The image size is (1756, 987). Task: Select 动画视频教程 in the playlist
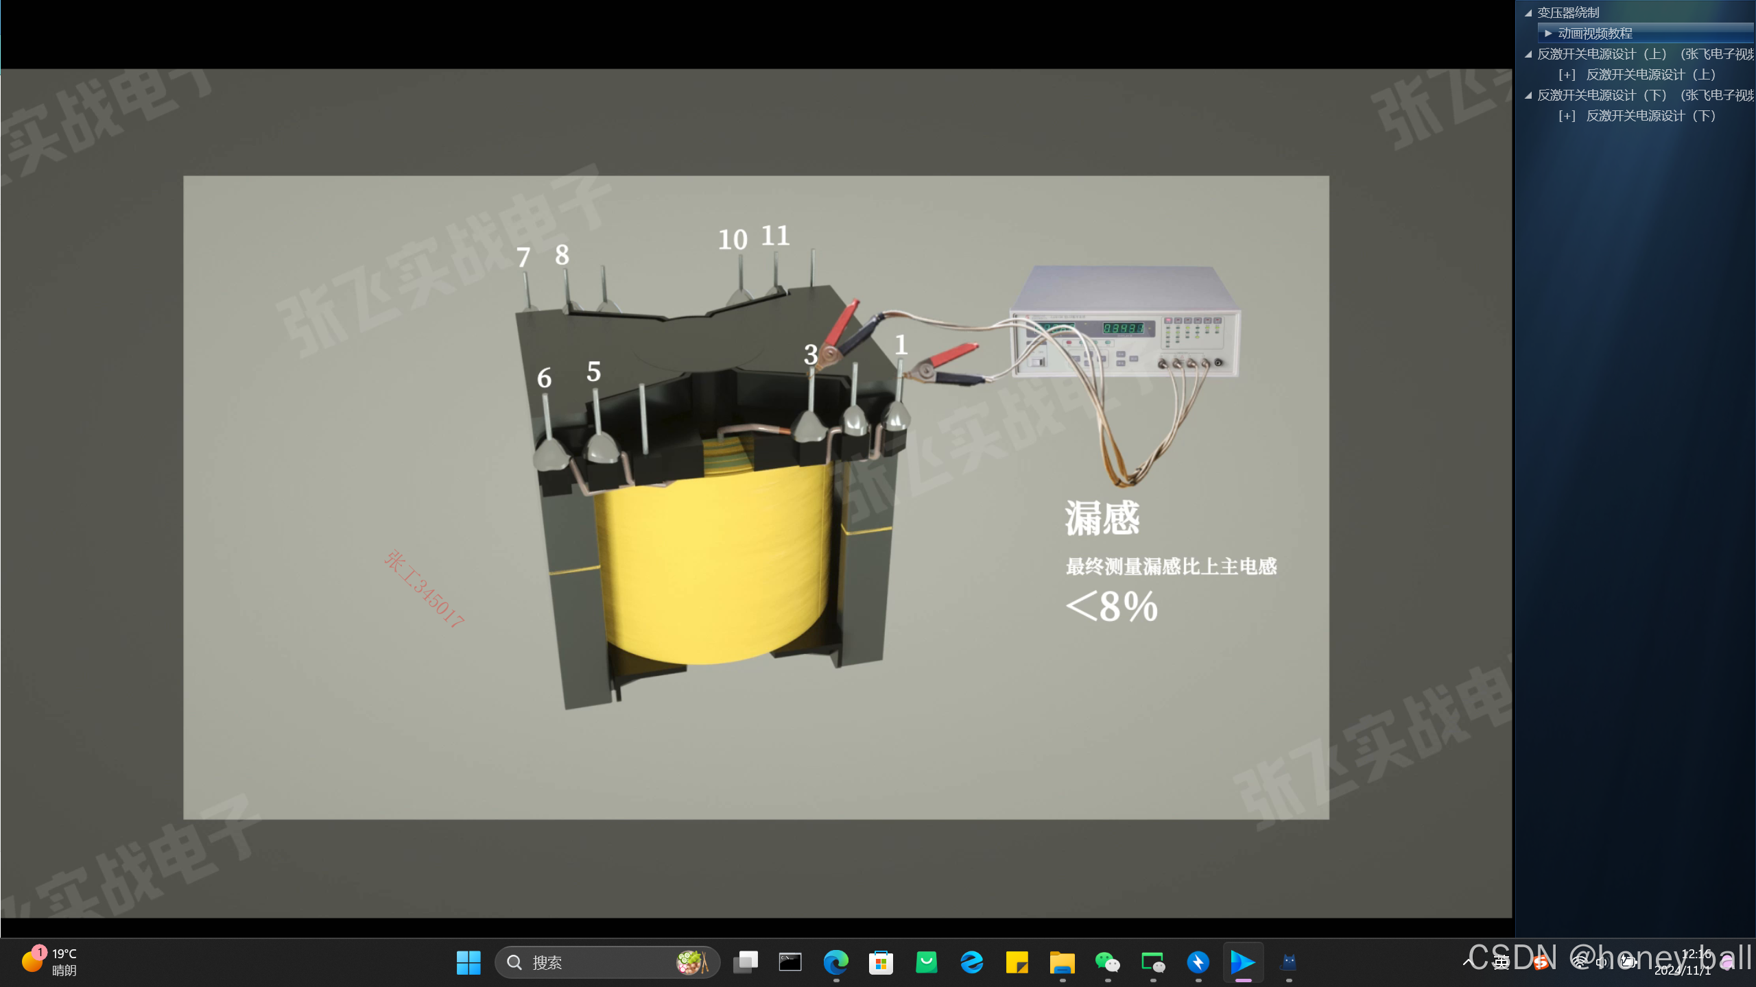[1594, 33]
